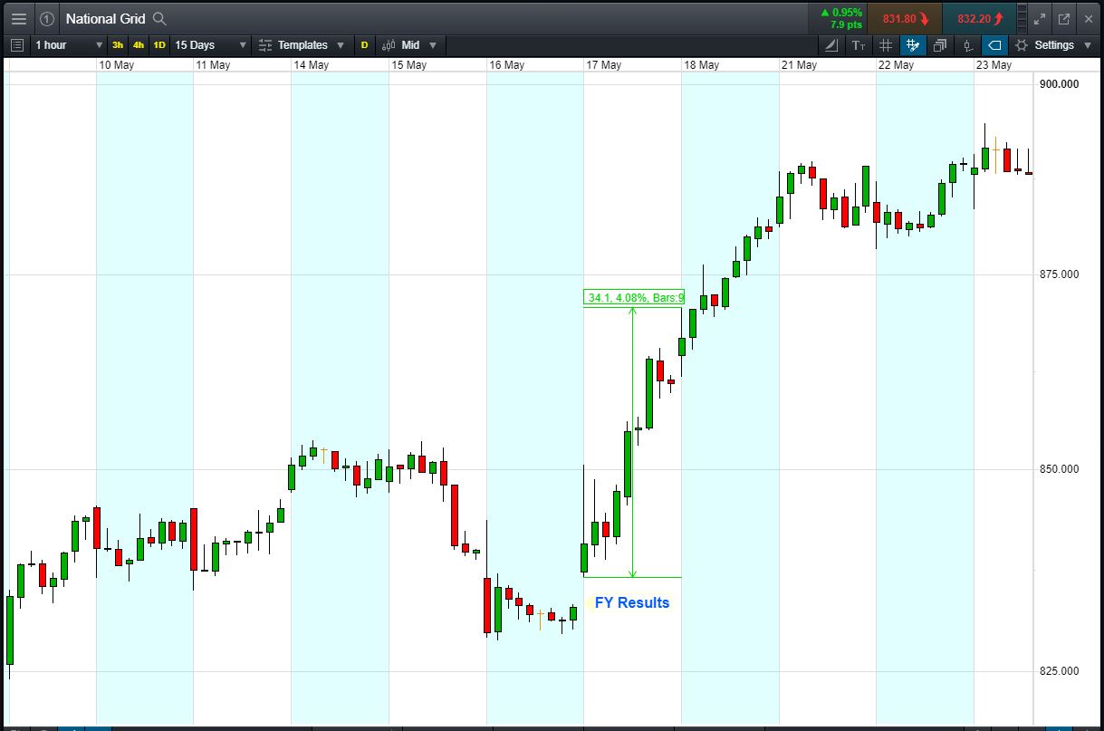Screen dimensions: 1104x731
Task: Toggle the chart grid lines icon
Action: [886, 44]
